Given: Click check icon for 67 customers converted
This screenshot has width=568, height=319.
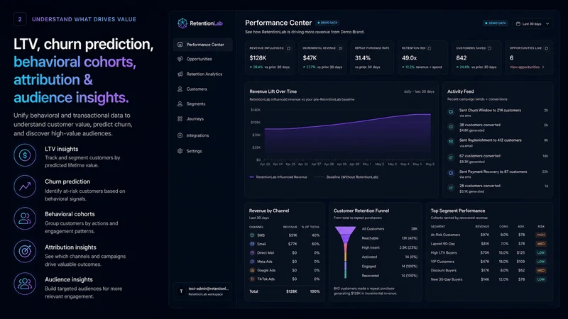Looking at the screenshot, I should click(451, 157).
